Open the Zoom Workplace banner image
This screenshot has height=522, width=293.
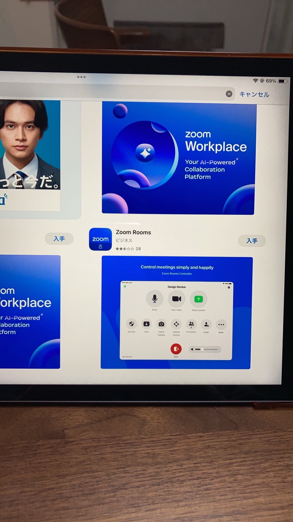coord(179,158)
